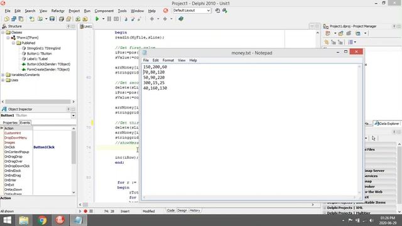Click the Help contents book icon

point(181,19)
